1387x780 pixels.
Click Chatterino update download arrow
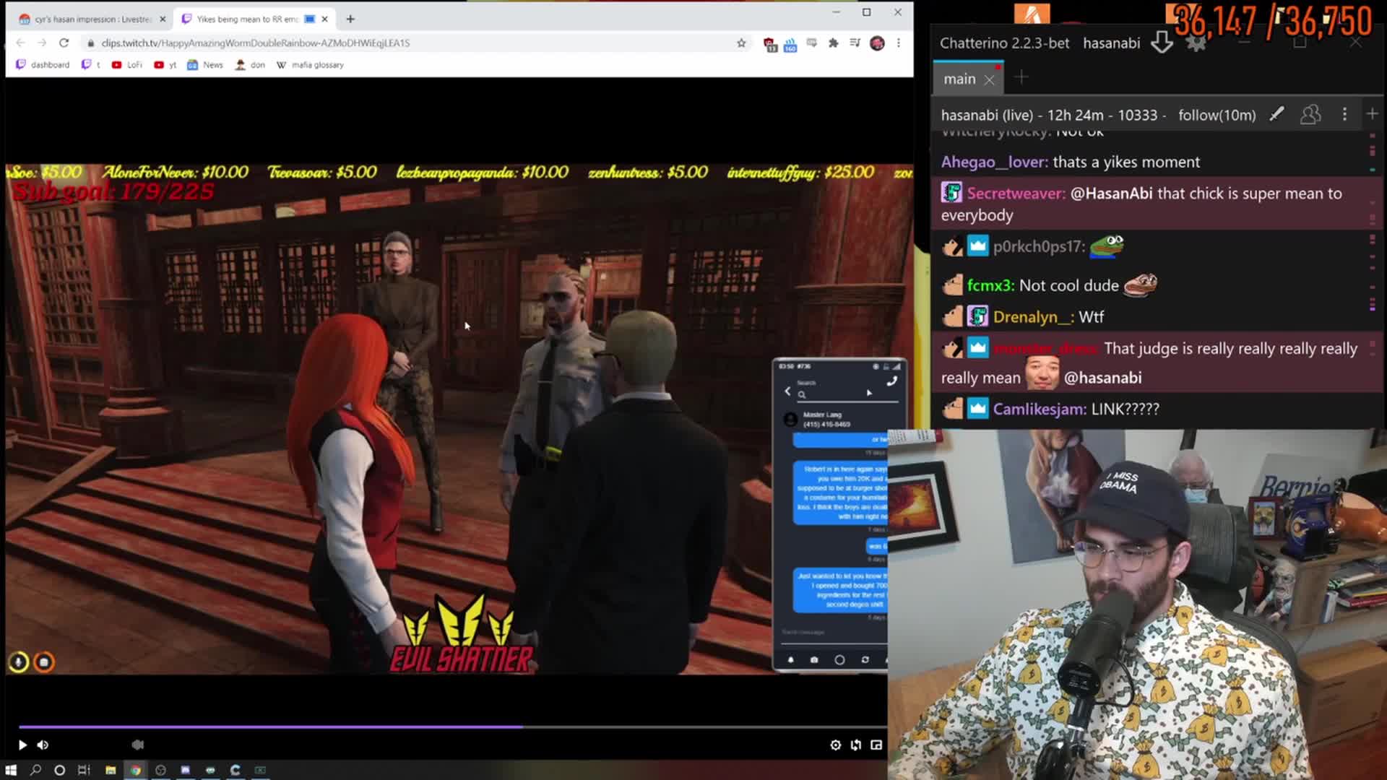(x=1162, y=43)
